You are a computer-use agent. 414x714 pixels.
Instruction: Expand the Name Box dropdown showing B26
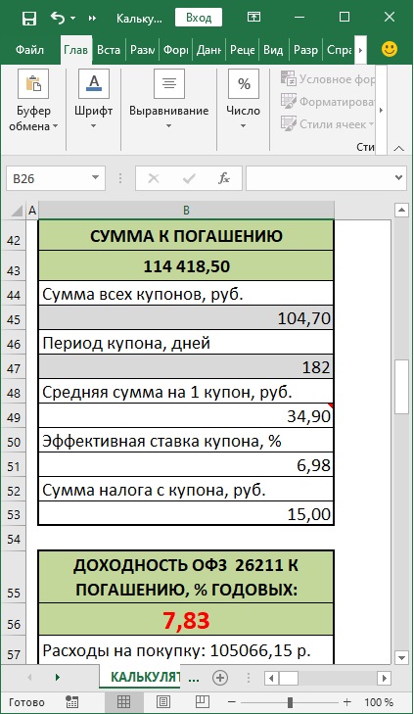tap(96, 178)
